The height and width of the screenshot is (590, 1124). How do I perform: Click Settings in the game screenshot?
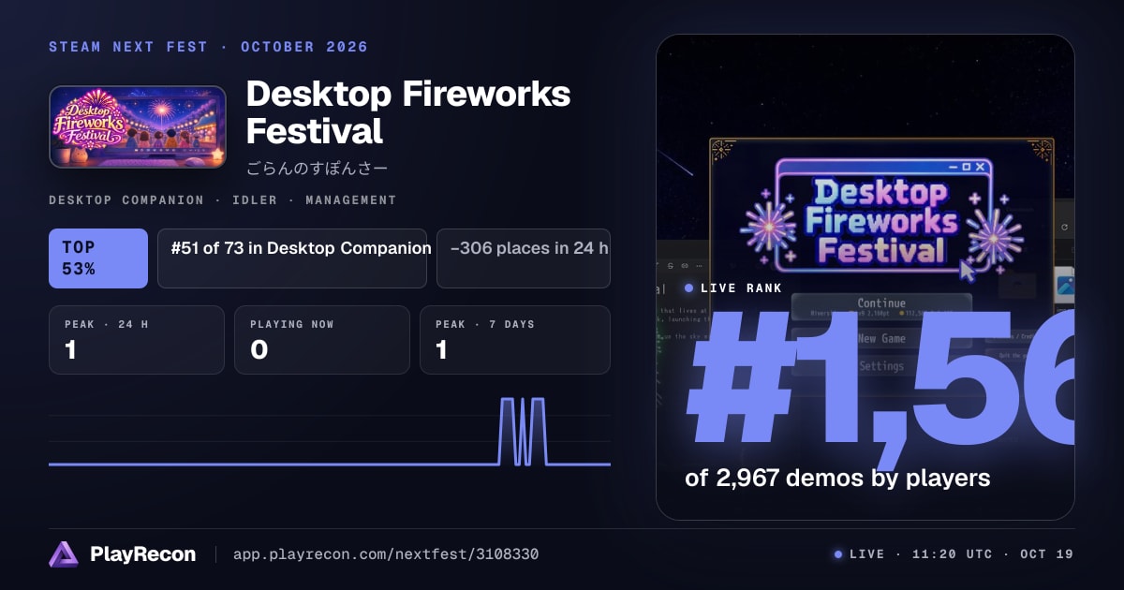point(881,366)
